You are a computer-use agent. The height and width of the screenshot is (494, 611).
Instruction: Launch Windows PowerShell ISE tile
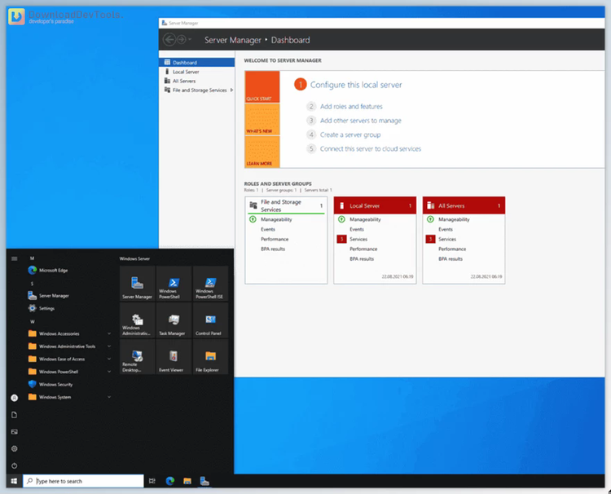coord(210,284)
